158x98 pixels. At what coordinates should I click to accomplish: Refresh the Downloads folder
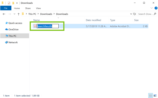pos(135,14)
